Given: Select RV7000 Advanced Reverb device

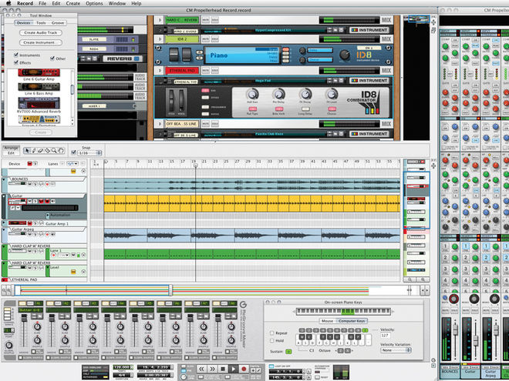Looking at the screenshot, I should point(39,105).
